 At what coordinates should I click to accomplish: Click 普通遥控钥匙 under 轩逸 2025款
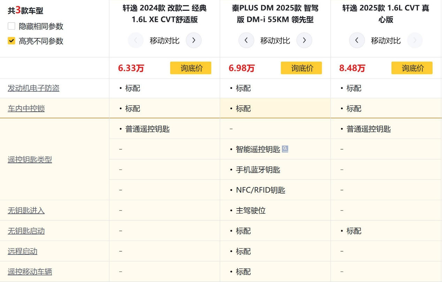[368, 129]
